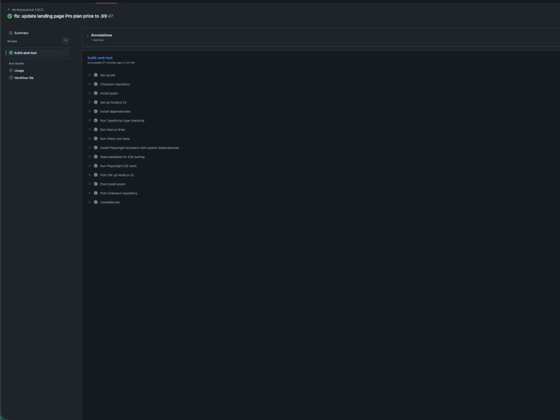Click the green success icon beside run title
Screen dimensions: 560x420
(10, 16)
